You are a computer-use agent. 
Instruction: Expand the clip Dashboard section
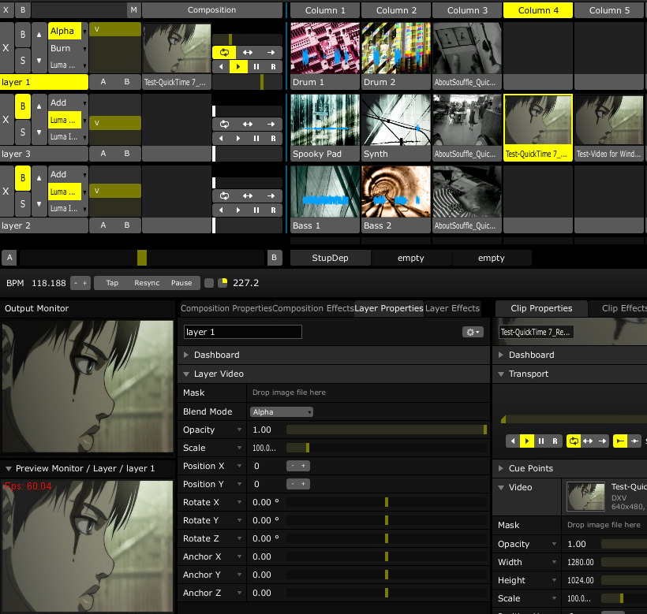[x=501, y=355]
